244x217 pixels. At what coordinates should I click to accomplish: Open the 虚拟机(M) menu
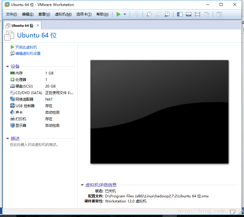[63, 14]
